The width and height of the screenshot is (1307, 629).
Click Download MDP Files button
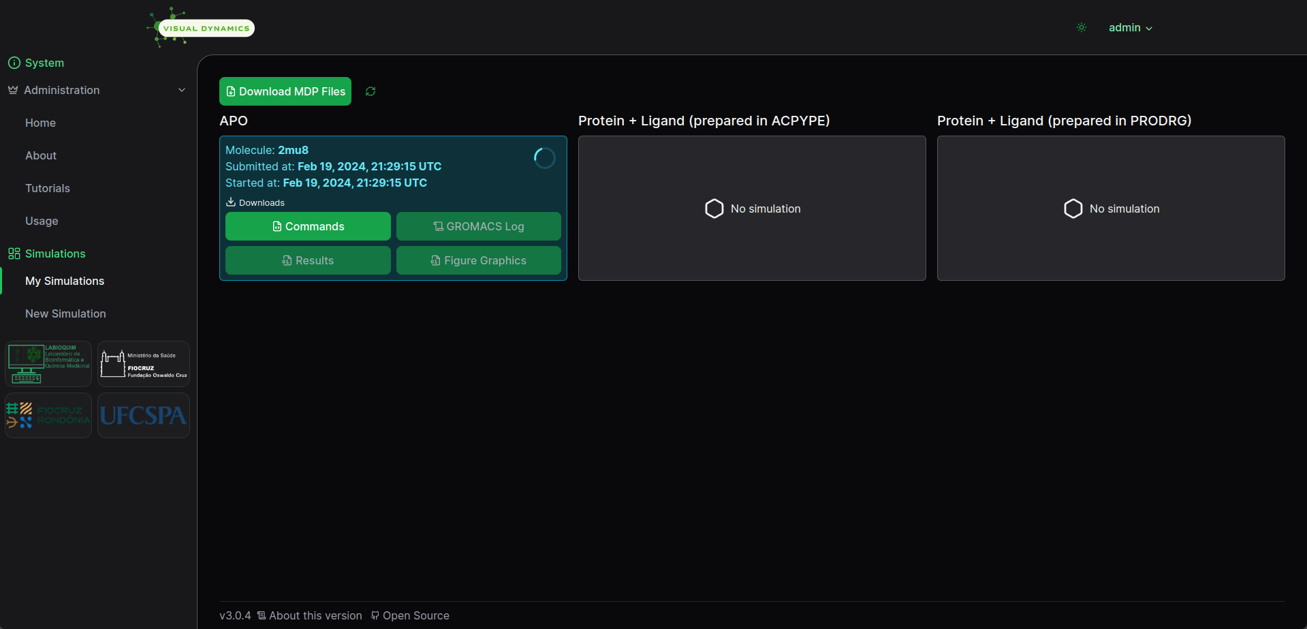coord(285,91)
